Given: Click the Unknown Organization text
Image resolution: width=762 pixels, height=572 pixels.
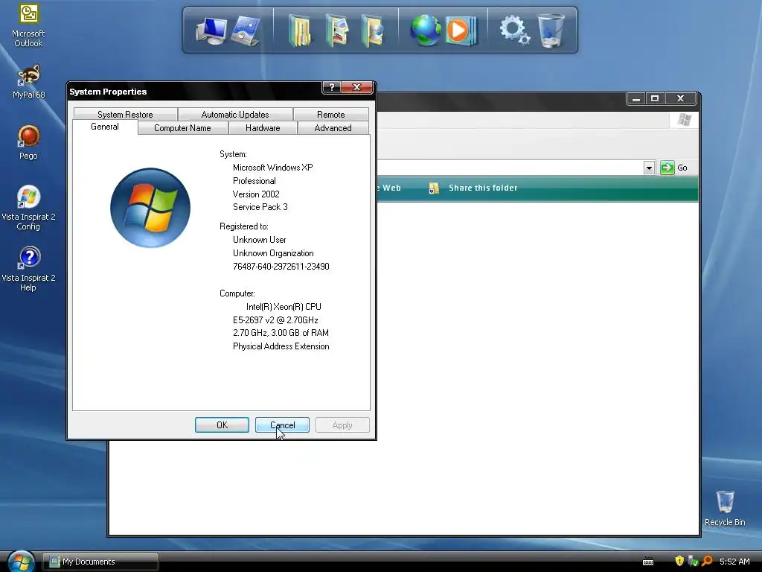Looking at the screenshot, I should 273,253.
